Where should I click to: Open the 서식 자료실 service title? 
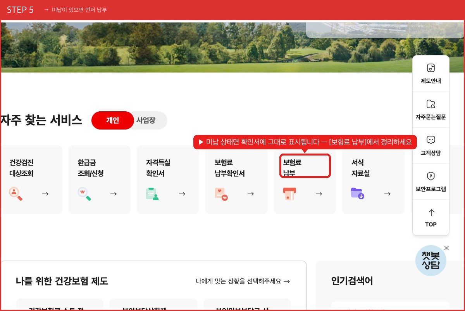point(360,168)
